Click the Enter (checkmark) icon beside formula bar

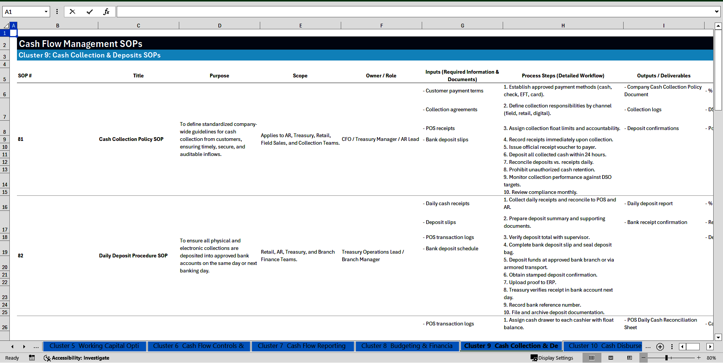pos(90,12)
